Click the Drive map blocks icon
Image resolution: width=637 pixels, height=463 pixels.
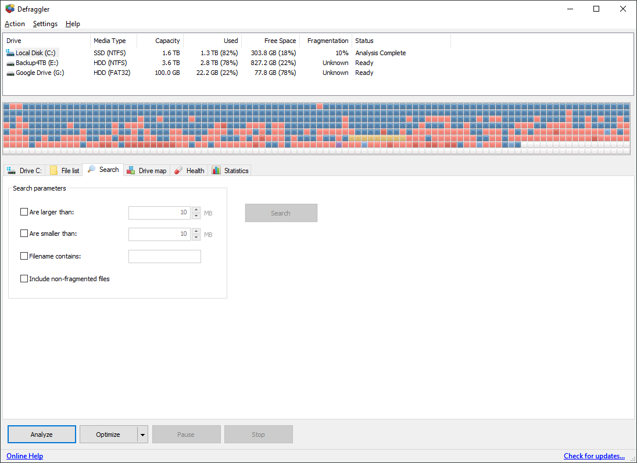[x=131, y=171]
